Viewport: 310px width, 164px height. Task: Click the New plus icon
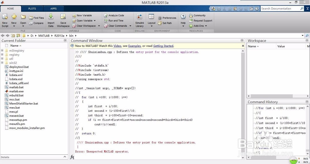[x=14, y=17]
